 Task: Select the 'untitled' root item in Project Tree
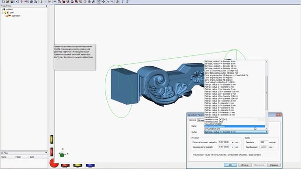9,9
